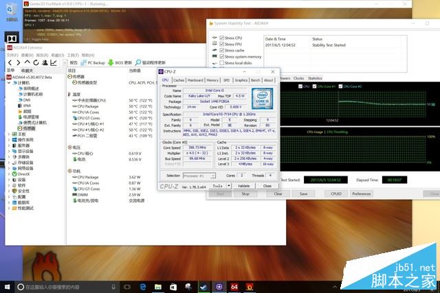
Task: Refresh the AIDA64 sensor page
Action: (x=36, y=62)
